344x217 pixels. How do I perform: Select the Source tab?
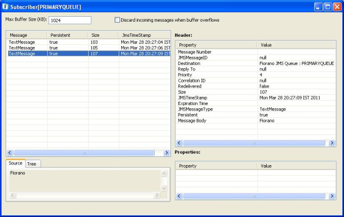(x=16, y=163)
